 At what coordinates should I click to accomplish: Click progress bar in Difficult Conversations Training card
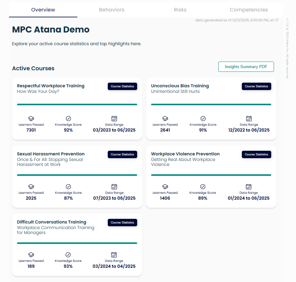point(77,243)
